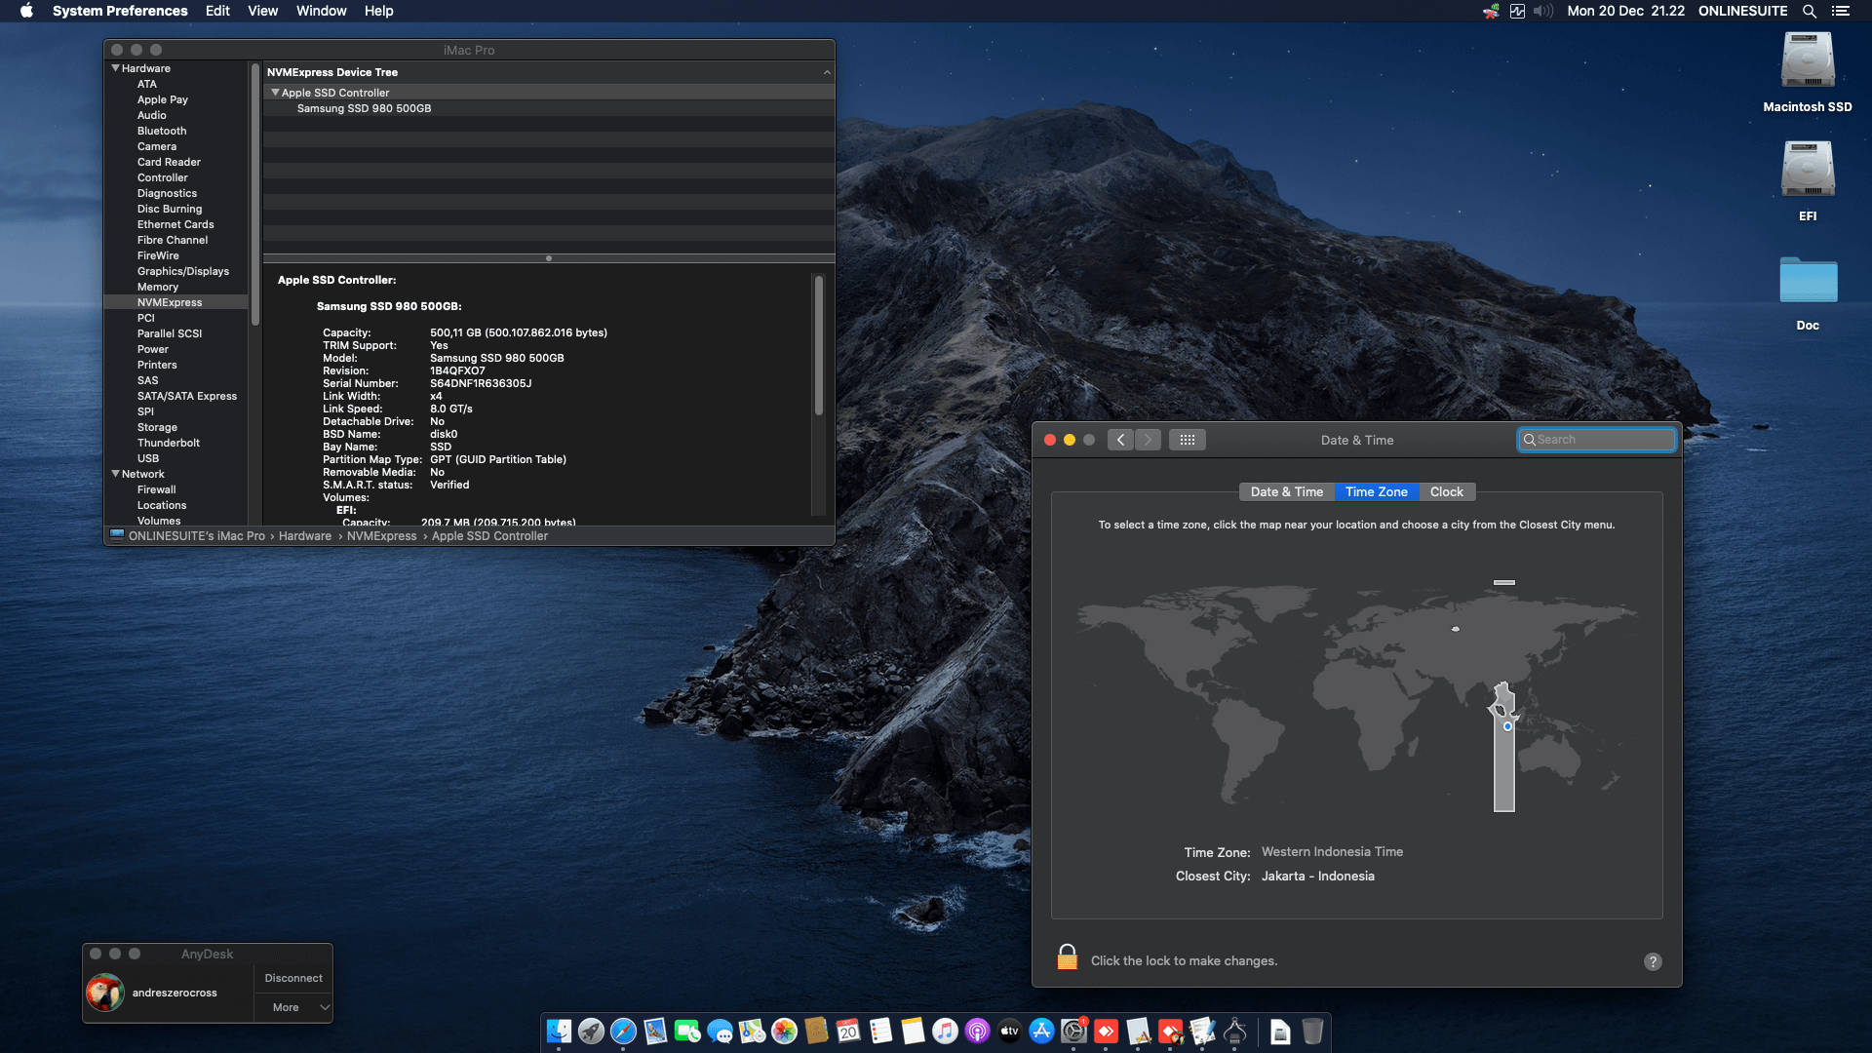Open FaceTime from the dock
Image resolution: width=1872 pixels, height=1053 pixels.
tap(687, 1031)
